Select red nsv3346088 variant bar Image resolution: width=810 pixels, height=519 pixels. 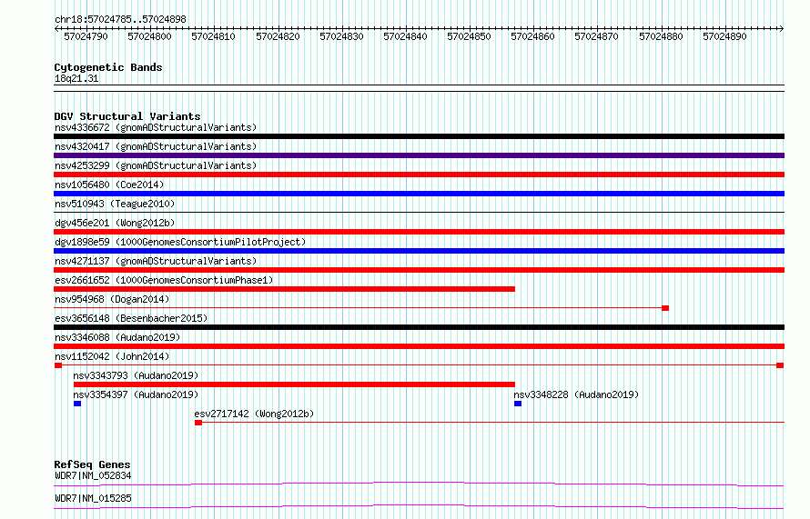coord(419,346)
